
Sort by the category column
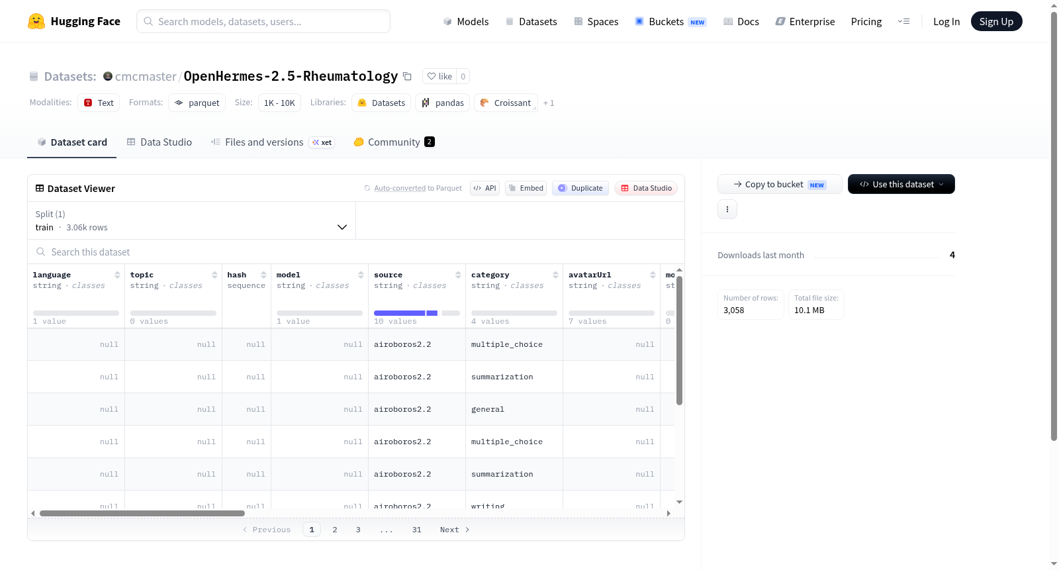555,275
